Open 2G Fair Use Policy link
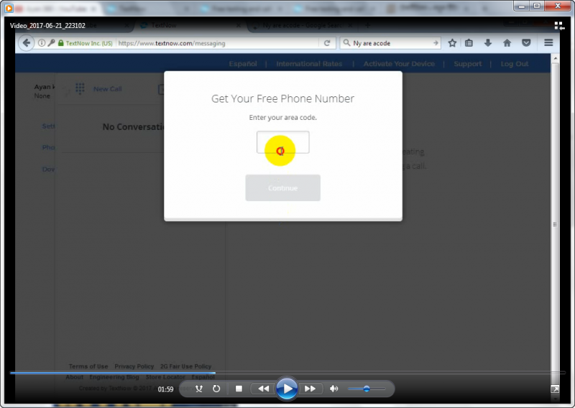 [x=186, y=366]
